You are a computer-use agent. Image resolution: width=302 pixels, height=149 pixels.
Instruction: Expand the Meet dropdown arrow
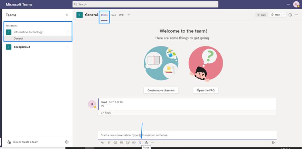click(284, 15)
